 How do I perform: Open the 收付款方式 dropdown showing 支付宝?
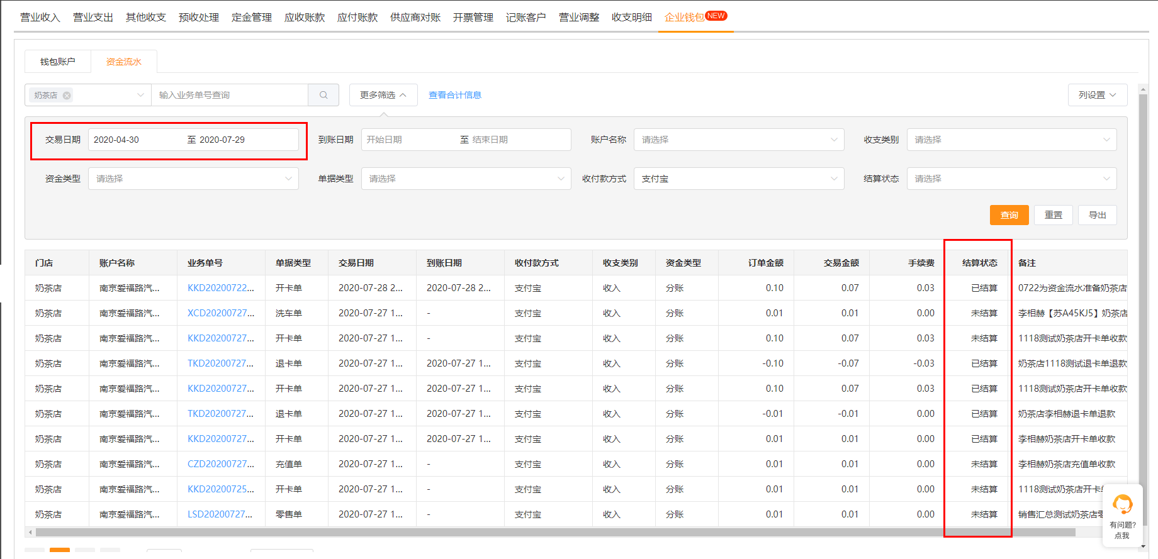[739, 179]
